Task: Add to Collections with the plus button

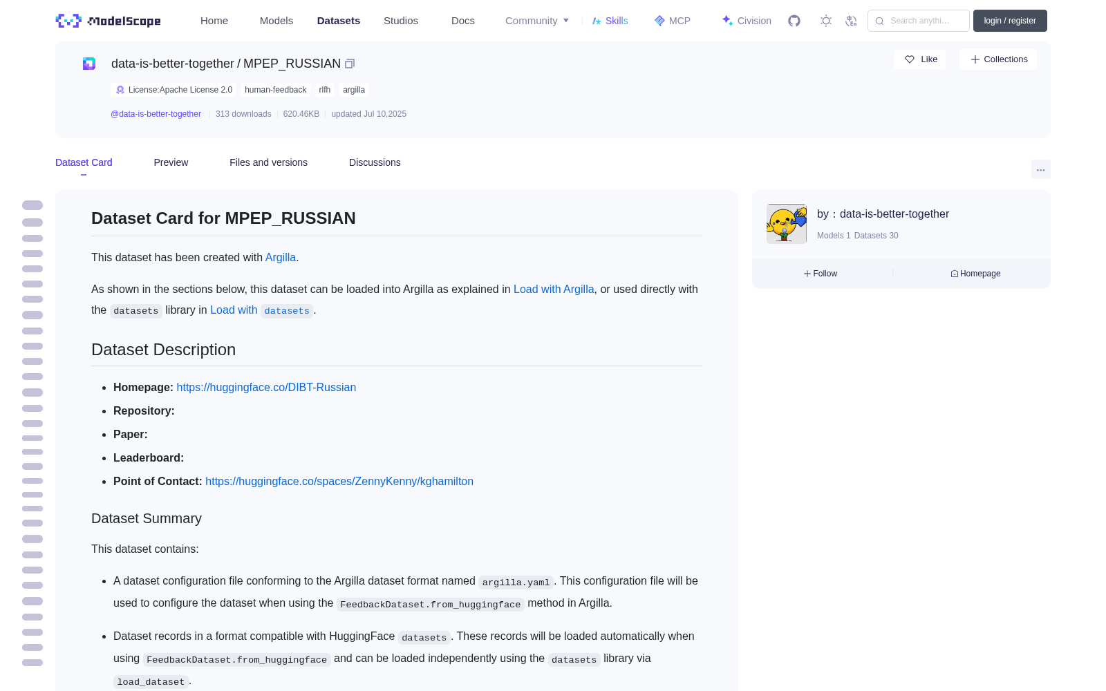Action: point(998,59)
